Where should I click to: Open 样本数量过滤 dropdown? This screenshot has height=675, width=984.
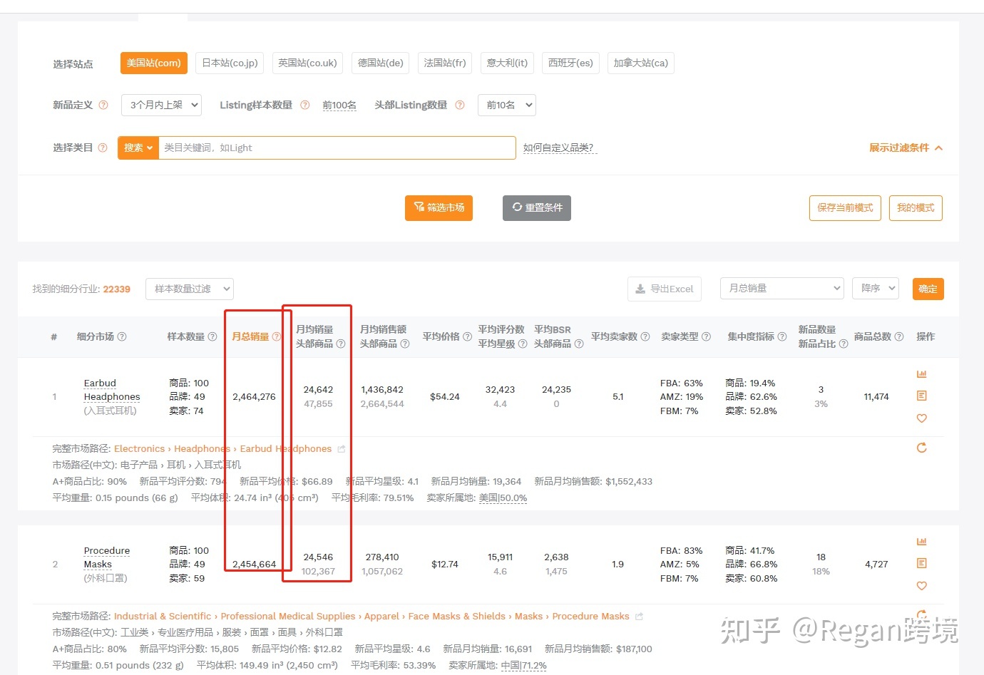click(190, 289)
